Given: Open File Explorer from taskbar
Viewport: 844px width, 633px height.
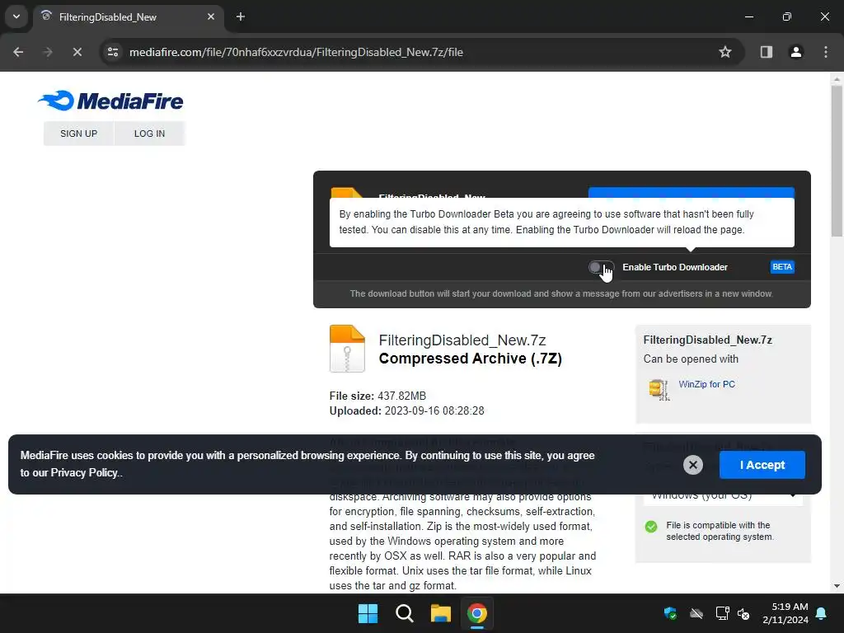Looking at the screenshot, I should click(x=440, y=613).
